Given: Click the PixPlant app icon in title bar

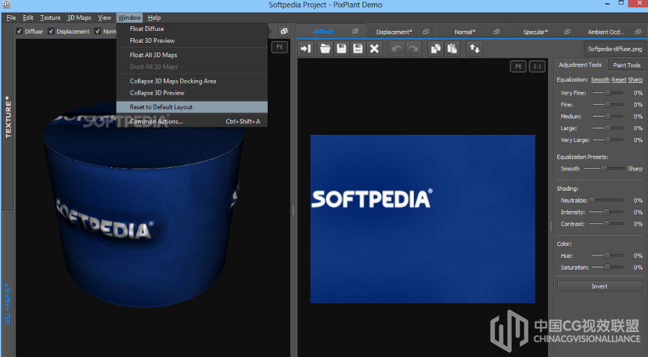Looking at the screenshot, I should (6, 5).
